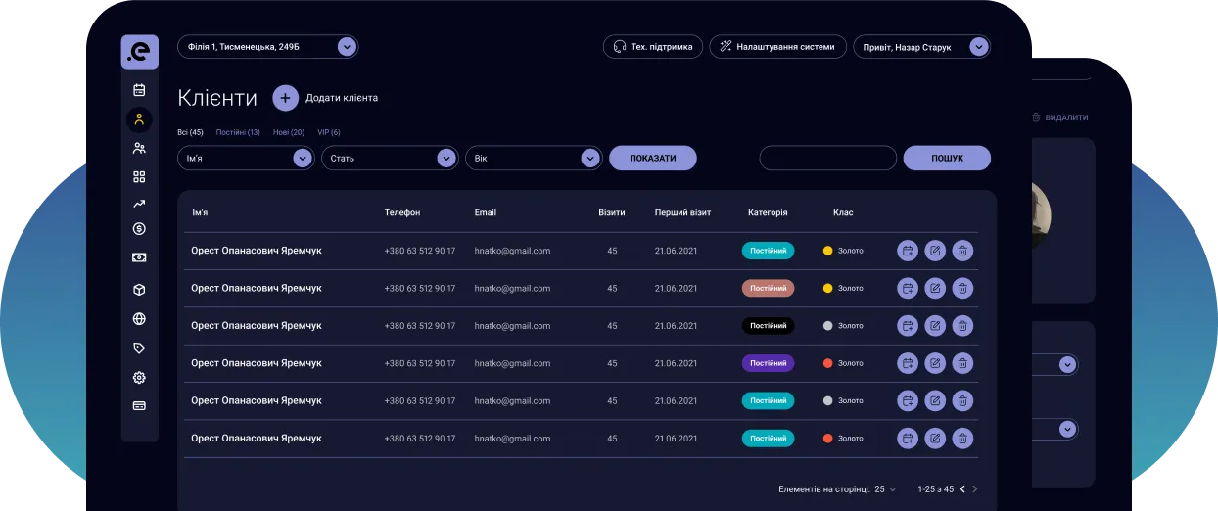Schedule visit in the salmon-badge row
The width and height of the screenshot is (1218, 511).
(x=908, y=288)
